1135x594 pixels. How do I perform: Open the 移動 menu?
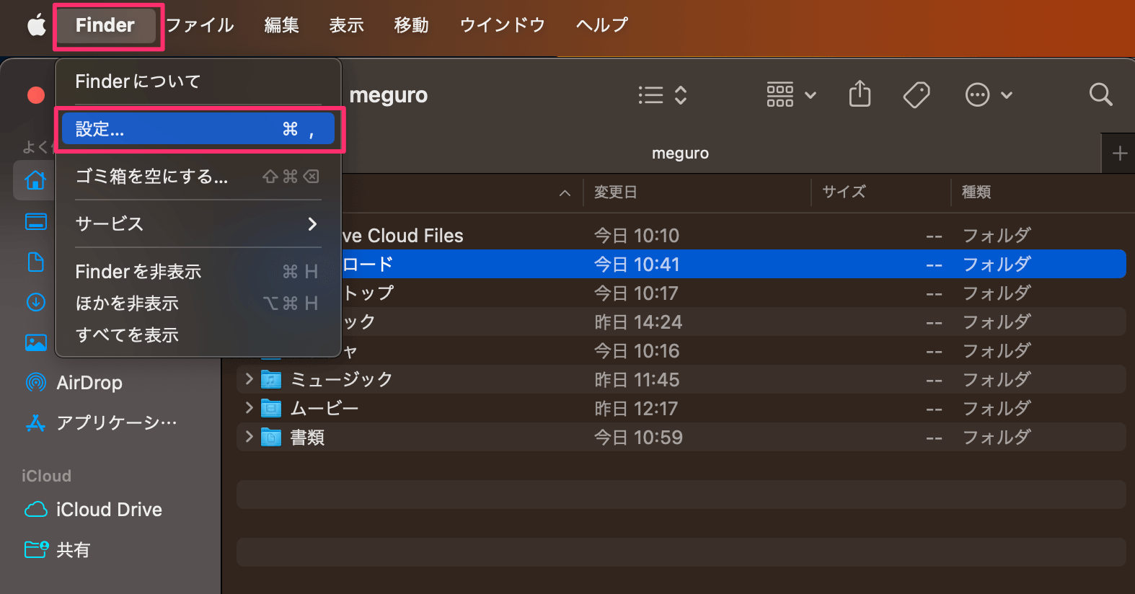[411, 25]
